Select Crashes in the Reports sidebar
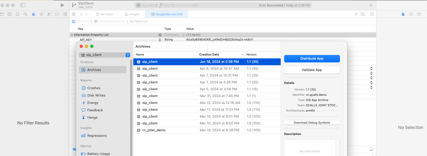Screen dimensions: 427x156 pos(94,88)
